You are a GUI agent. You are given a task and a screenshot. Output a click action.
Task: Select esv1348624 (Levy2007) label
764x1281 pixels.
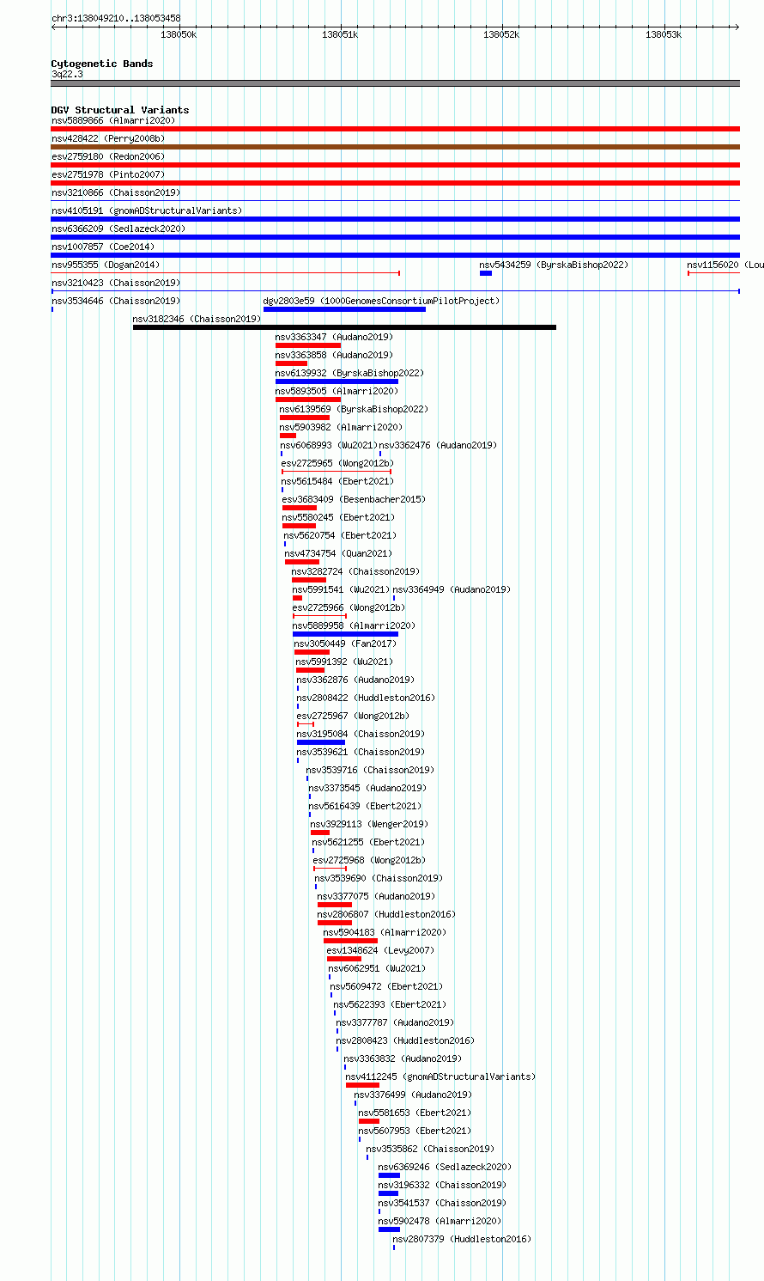point(380,950)
